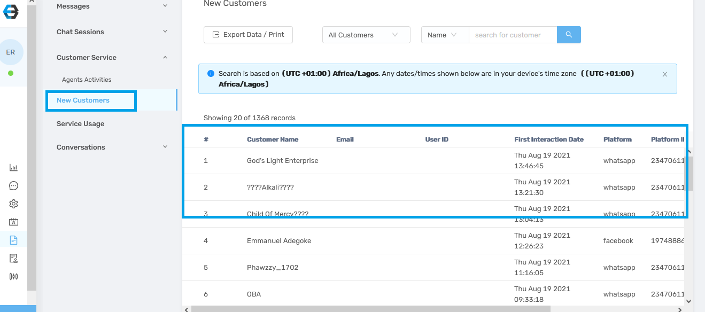This screenshot has width=705, height=312.
Task: Expand the Conversations menu section
Action: pos(112,147)
